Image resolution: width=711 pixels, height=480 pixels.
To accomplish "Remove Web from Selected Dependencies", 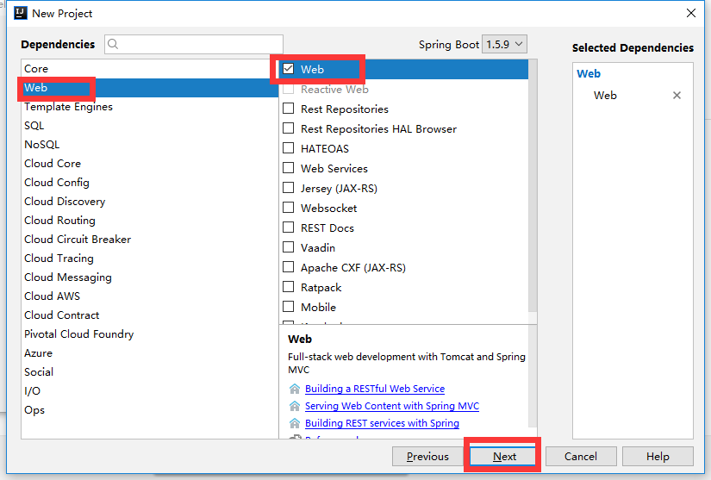I will click(677, 95).
